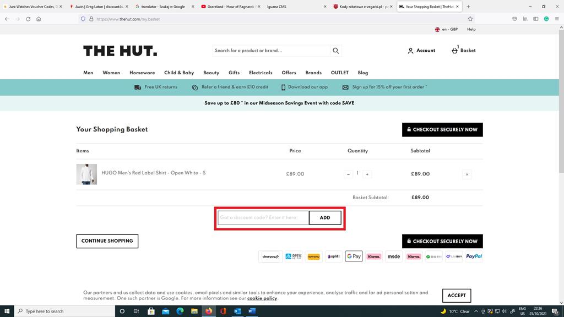Open the Electricals menu

[x=261, y=73]
